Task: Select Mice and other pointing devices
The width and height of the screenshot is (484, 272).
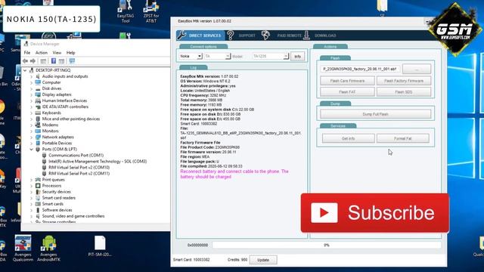Action: [x=70, y=119]
